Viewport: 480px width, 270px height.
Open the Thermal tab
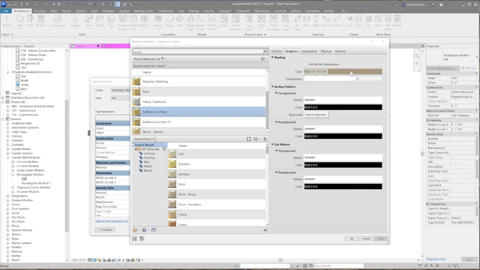pyautogui.click(x=340, y=51)
